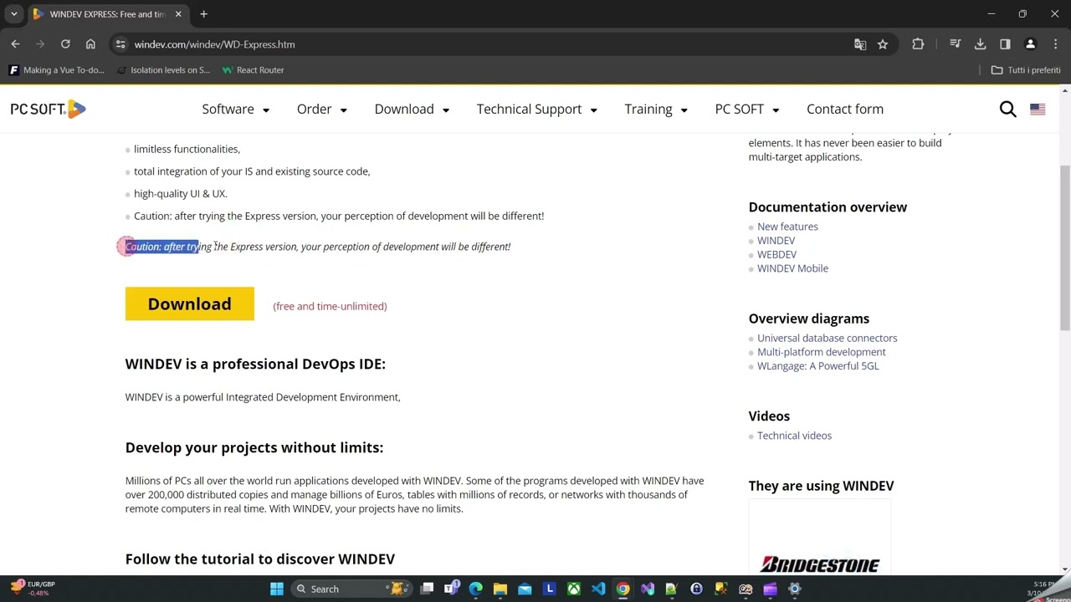Screen dimensions: 1071x602
Task: Click 'Follow the tutorial to discover WINDEV'
Action: [x=260, y=559]
